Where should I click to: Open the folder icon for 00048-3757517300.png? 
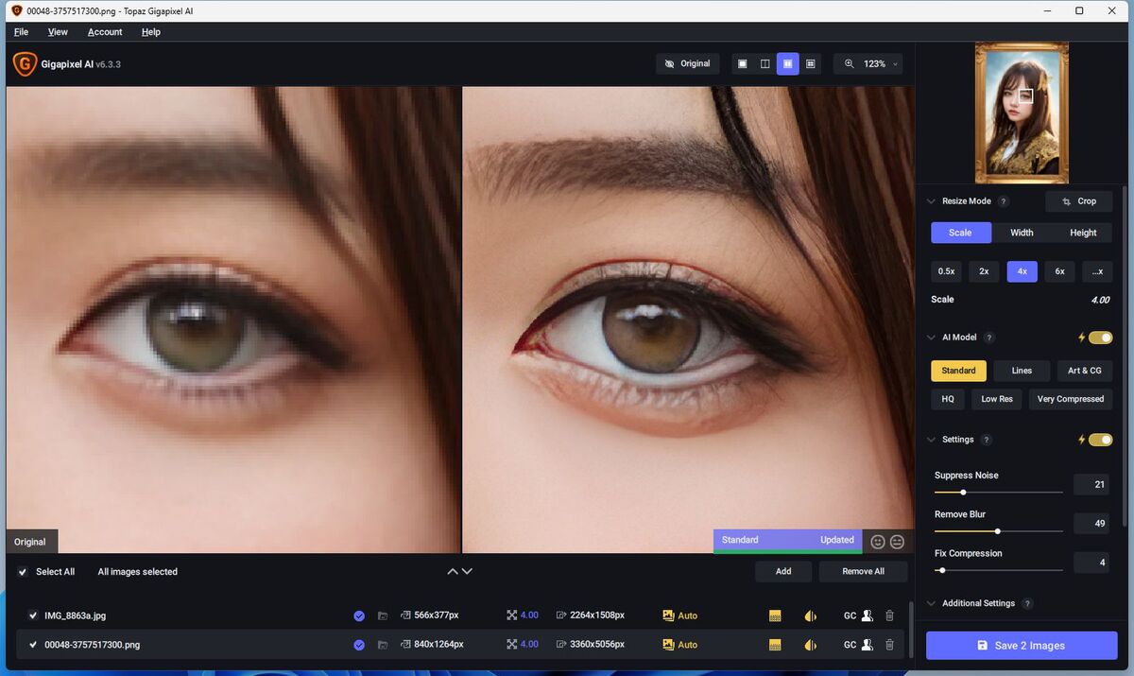[x=383, y=645]
